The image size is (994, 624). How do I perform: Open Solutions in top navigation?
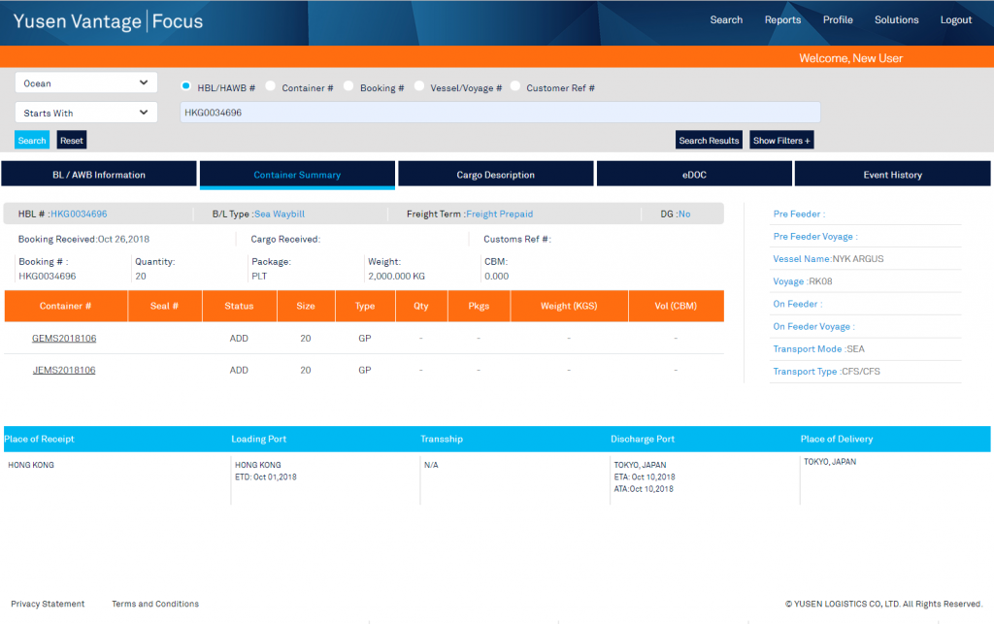(896, 19)
